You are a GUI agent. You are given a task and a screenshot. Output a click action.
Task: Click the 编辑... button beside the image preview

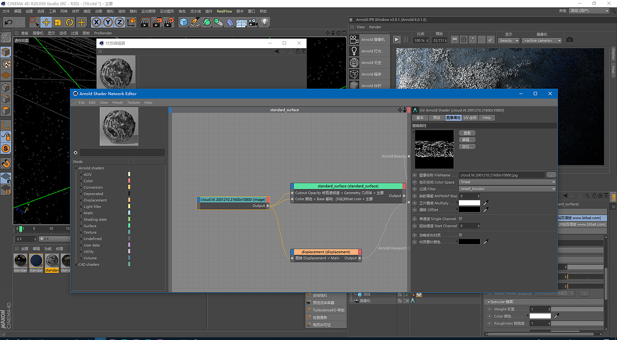click(x=467, y=140)
